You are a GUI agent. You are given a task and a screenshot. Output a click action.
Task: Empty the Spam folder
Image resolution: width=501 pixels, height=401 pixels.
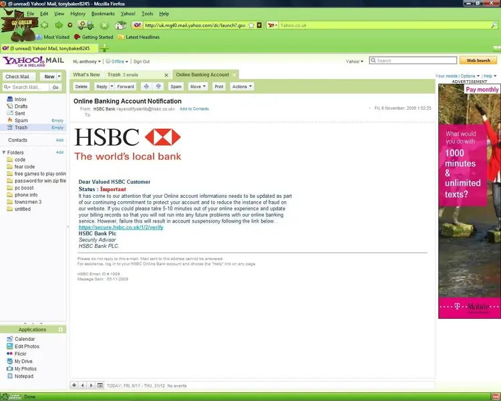click(57, 120)
